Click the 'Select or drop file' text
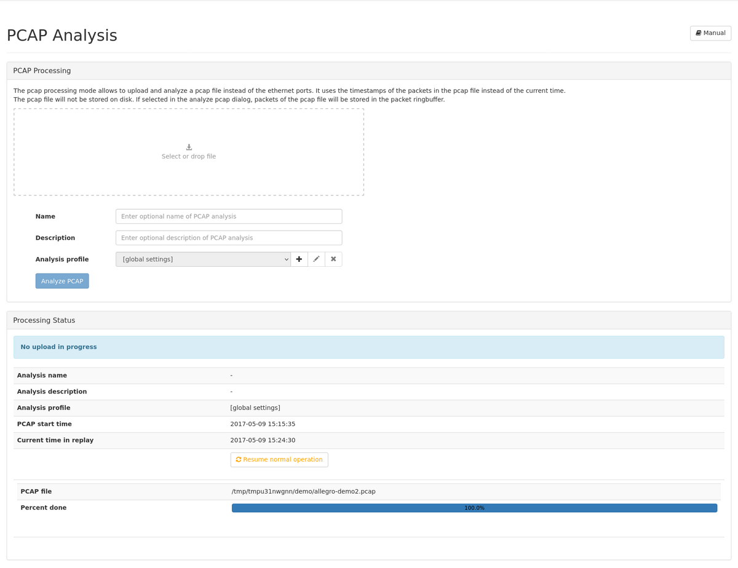 click(x=189, y=157)
